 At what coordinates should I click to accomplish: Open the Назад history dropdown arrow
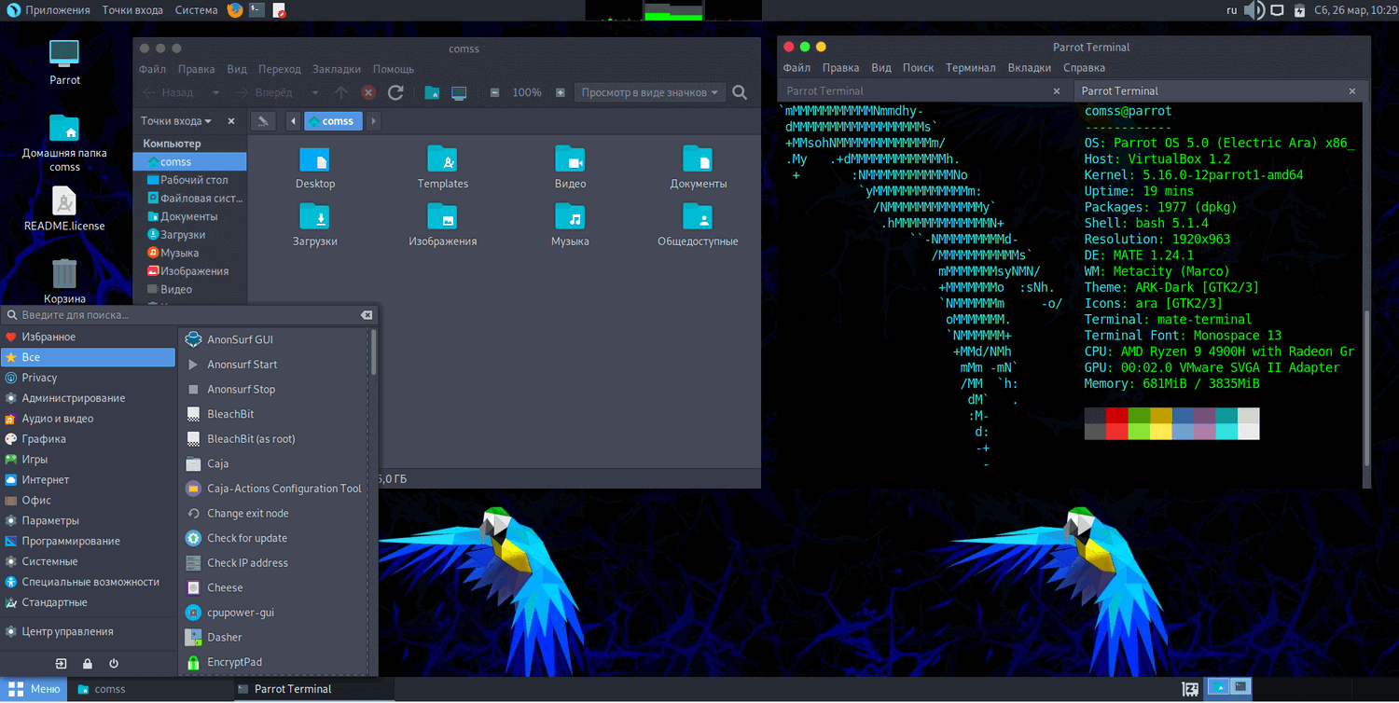pyautogui.click(x=215, y=92)
